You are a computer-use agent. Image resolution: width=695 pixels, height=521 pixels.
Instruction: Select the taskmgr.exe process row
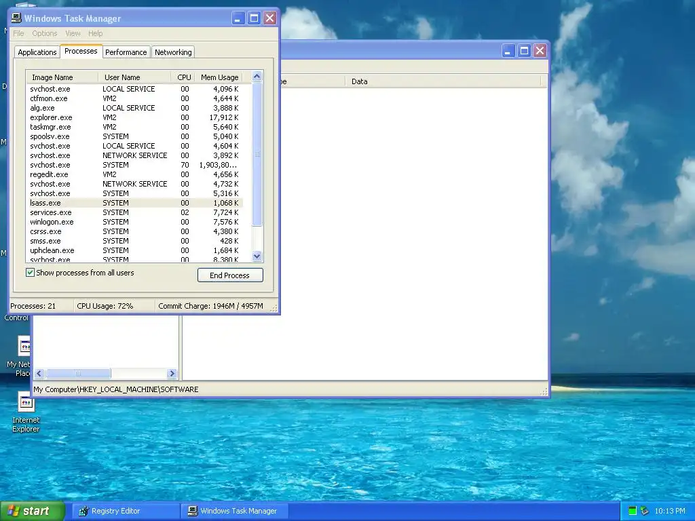(134, 127)
